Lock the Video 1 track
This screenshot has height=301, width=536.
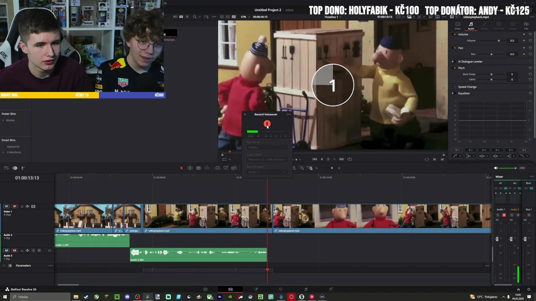(x=22, y=206)
